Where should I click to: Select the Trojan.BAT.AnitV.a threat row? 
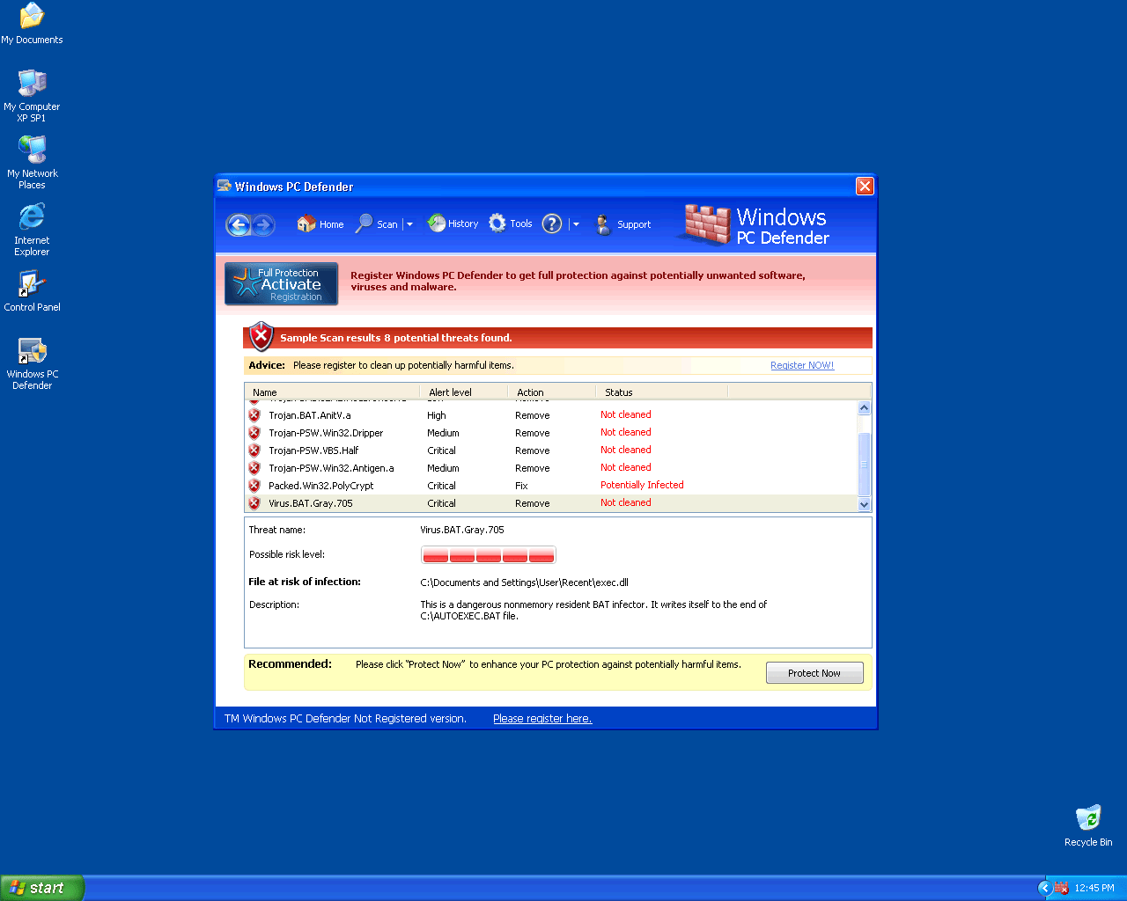[310, 415]
